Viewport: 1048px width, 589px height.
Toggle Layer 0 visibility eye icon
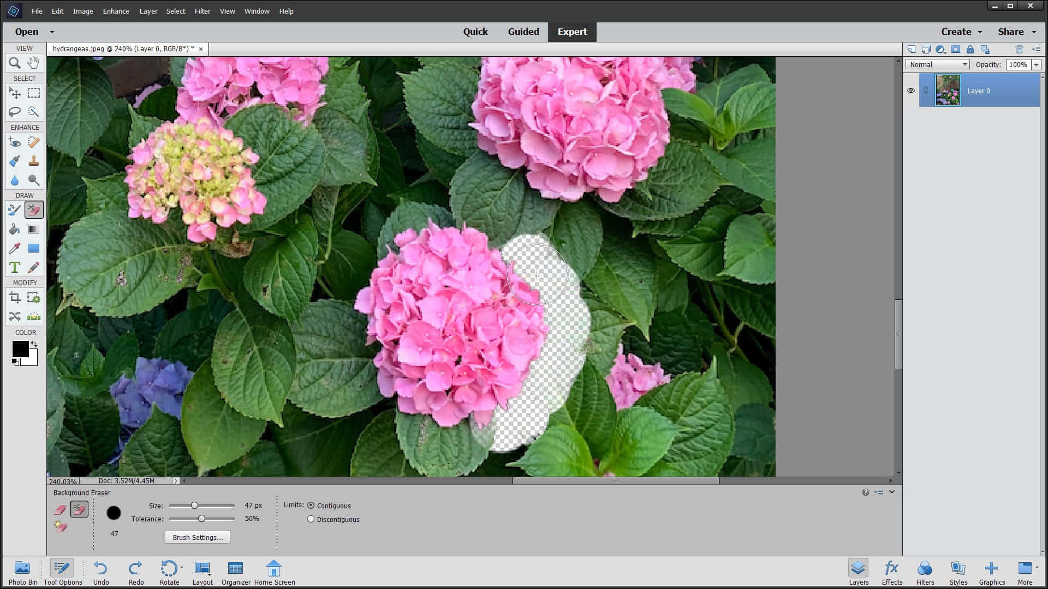(x=910, y=90)
